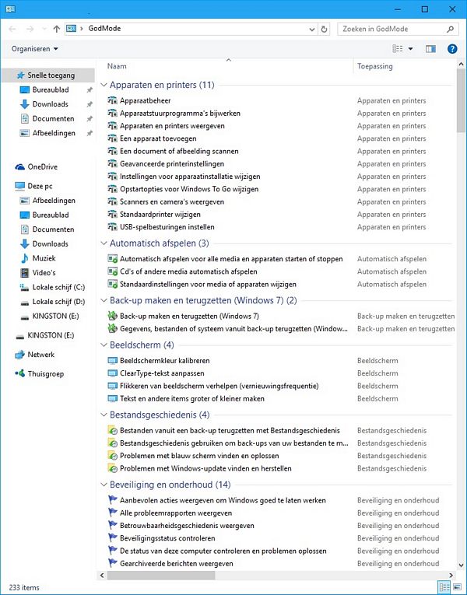
Task: Click the first Back-up maken en terugzetten (Windows 7) row icon
Action: pyautogui.click(x=112, y=316)
